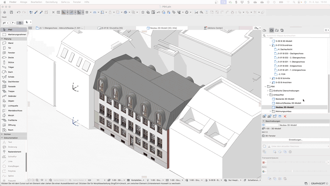This screenshot has height=186, width=330.
Task: Click the eyedropper pick-up parameters icon
Action: (36, 12)
